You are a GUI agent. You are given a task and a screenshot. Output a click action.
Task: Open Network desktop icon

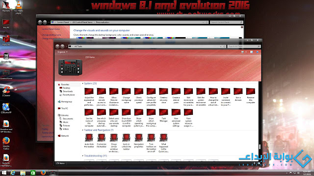[x=6, y=41]
